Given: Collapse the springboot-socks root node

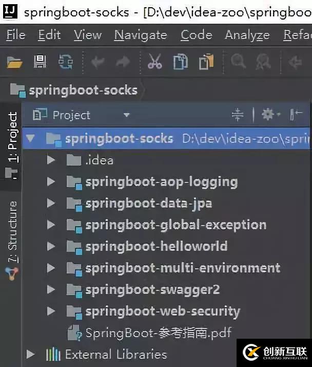Looking at the screenshot, I should 30,138.
